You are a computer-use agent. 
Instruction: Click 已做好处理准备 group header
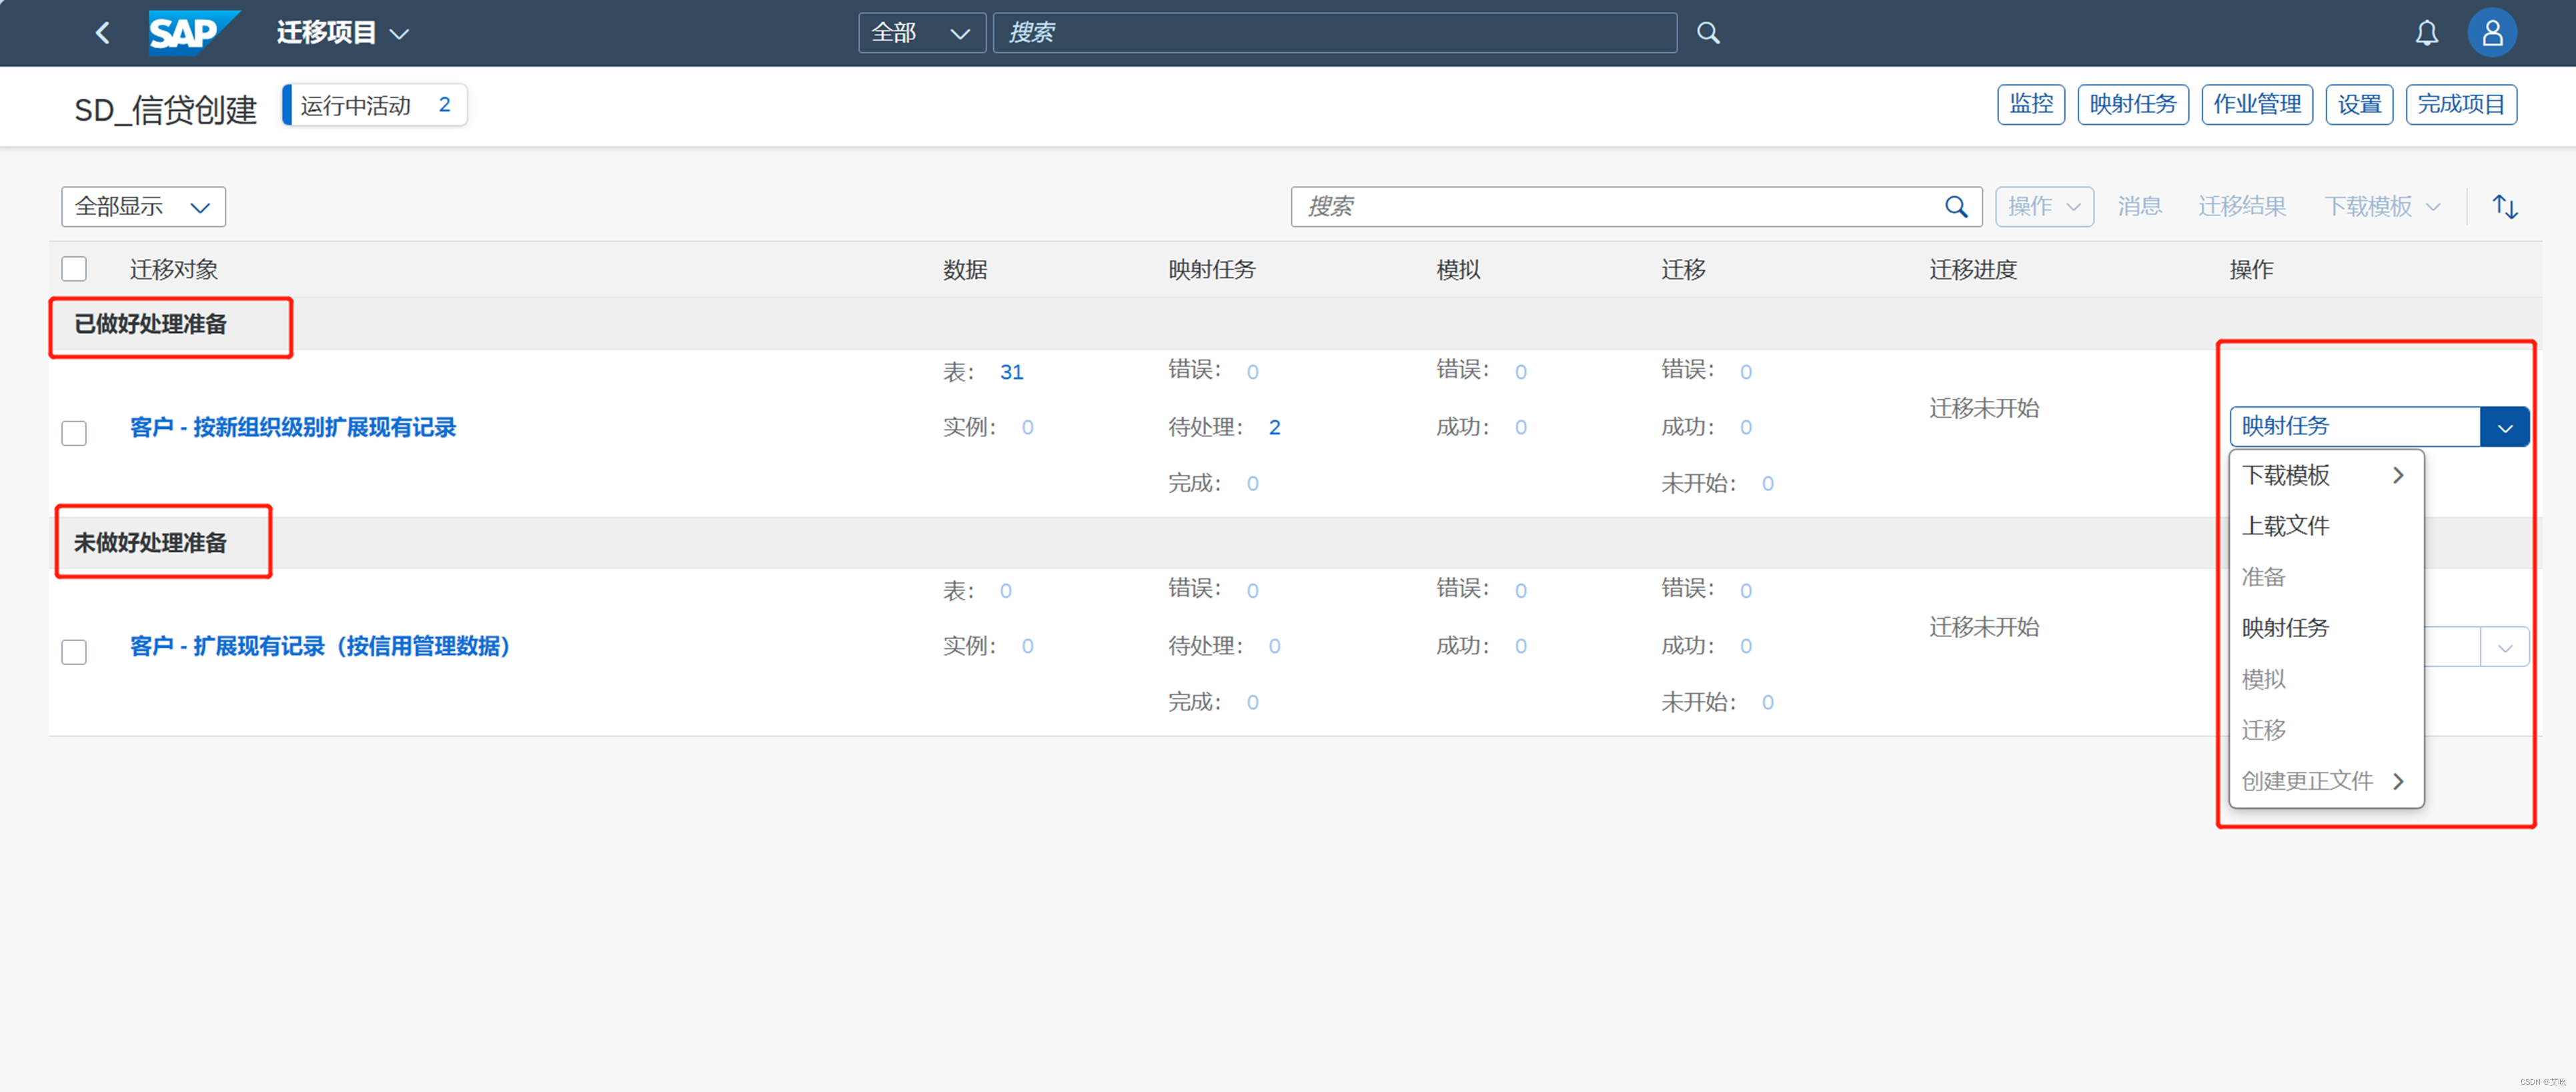coord(150,324)
